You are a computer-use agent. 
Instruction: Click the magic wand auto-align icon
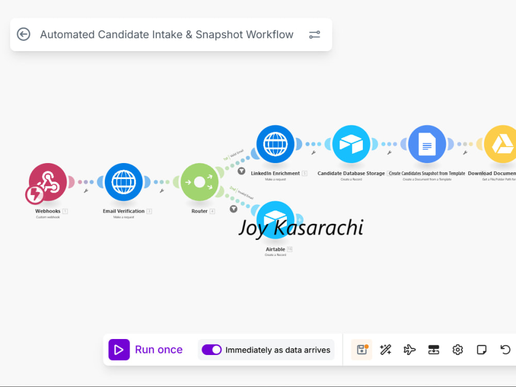(x=385, y=349)
